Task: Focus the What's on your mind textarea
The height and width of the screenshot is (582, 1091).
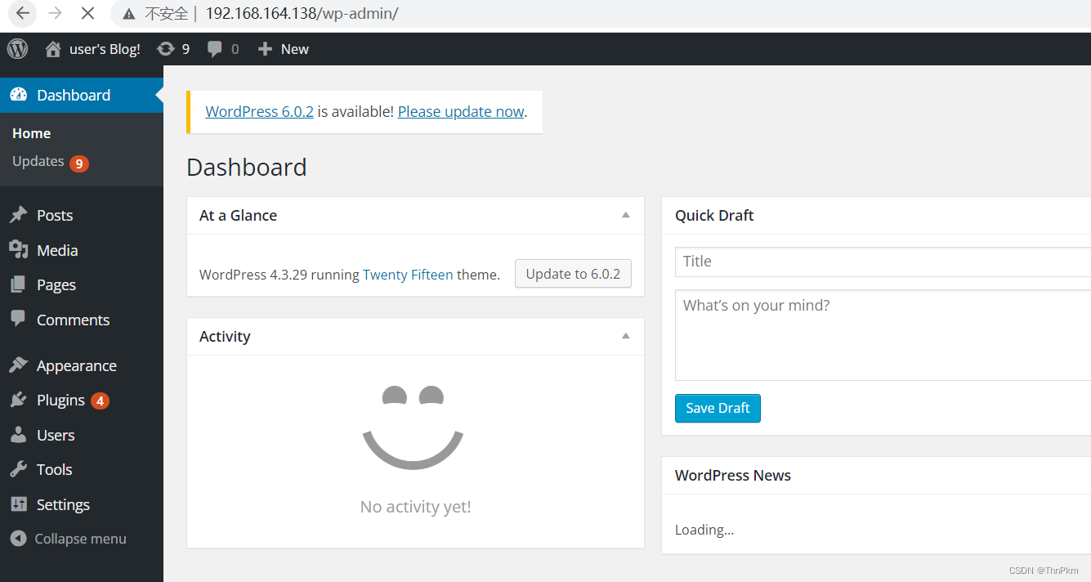Action: (883, 335)
